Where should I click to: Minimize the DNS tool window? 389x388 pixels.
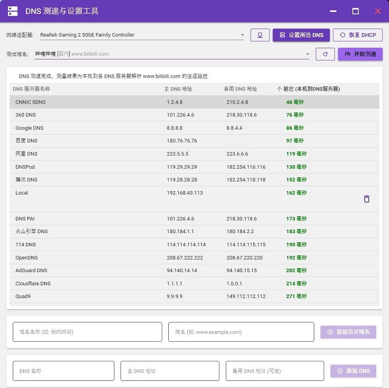333,11
